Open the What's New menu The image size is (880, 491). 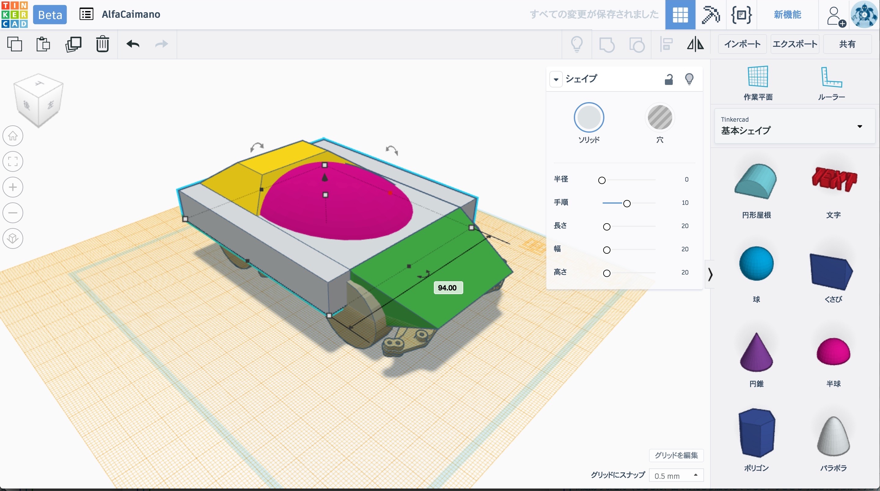coord(787,15)
